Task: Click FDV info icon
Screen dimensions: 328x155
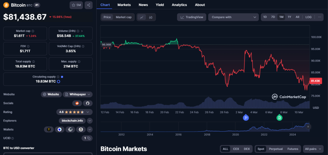Action: [28, 46]
